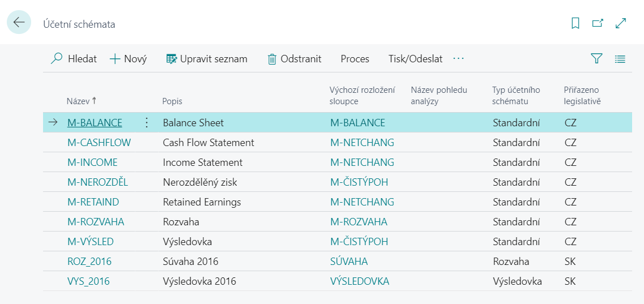Bookmark this page with bookmark icon
This screenshot has height=304, width=644.
point(575,23)
